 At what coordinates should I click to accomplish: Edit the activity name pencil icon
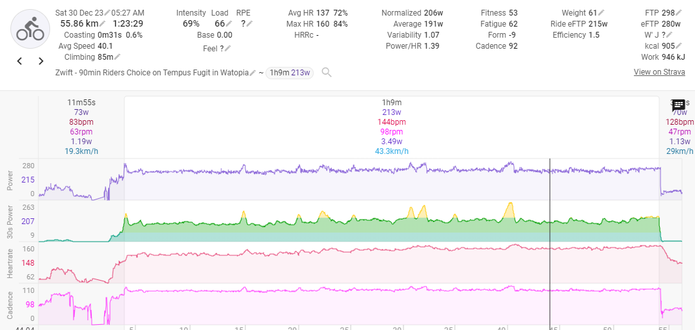pyautogui.click(x=252, y=73)
